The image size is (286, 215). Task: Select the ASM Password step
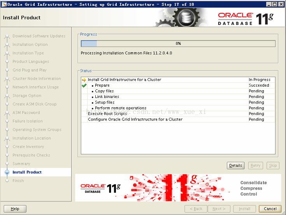point(26,113)
